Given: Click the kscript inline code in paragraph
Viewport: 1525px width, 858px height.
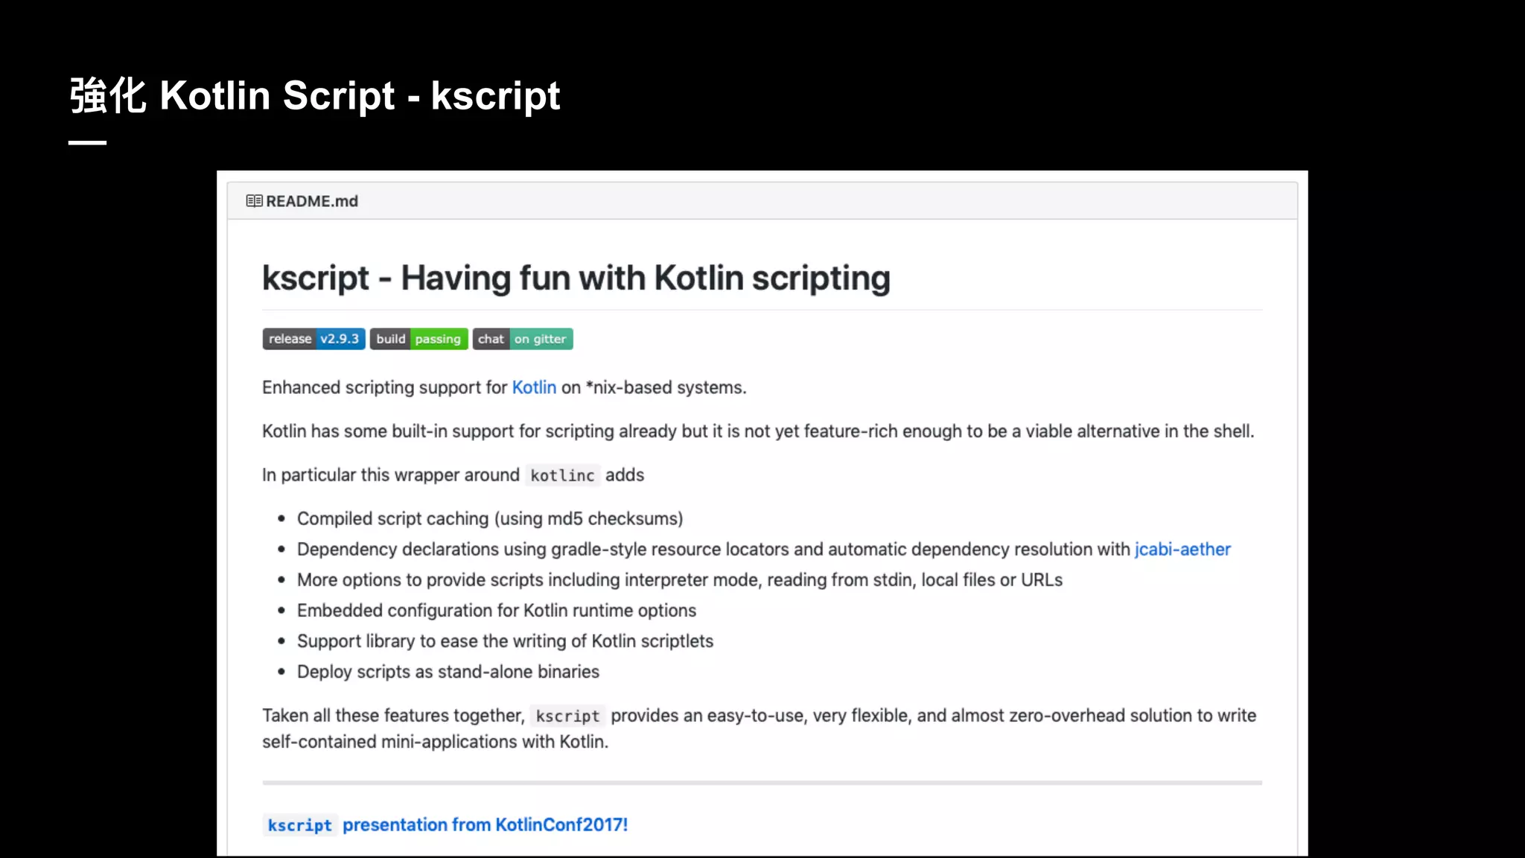Looking at the screenshot, I should click(567, 716).
